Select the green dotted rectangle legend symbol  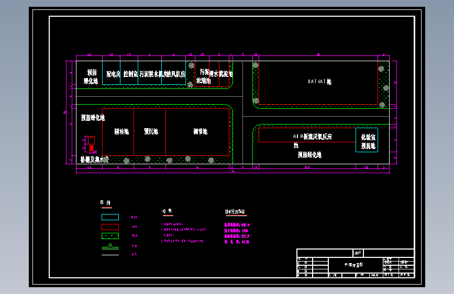[x=110, y=236]
